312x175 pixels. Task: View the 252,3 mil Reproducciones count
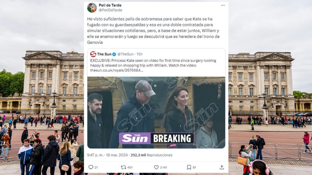coord(151,155)
